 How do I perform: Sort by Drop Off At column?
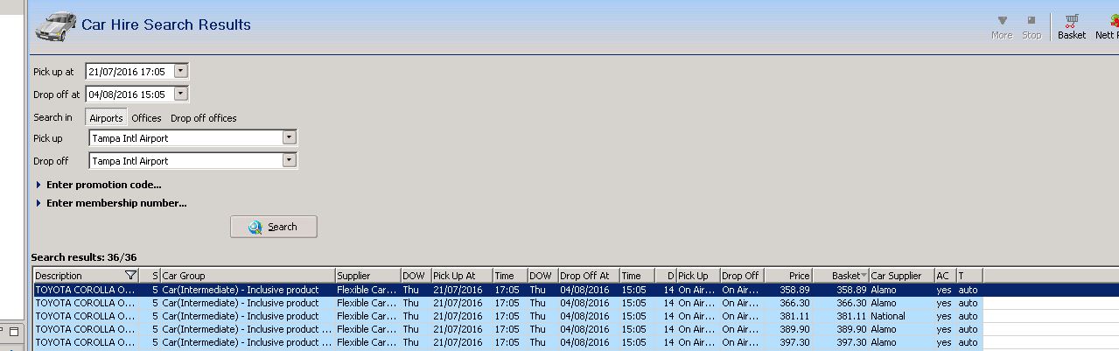pos(589,276)
